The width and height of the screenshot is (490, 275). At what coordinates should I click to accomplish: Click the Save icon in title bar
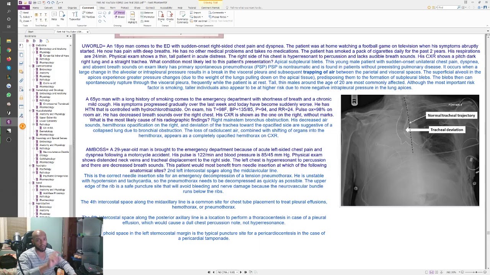[x=30, y=3]
